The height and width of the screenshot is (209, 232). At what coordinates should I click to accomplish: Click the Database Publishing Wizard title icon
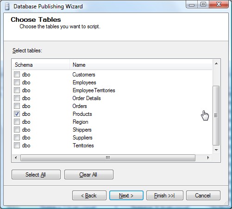coord(7,6)
